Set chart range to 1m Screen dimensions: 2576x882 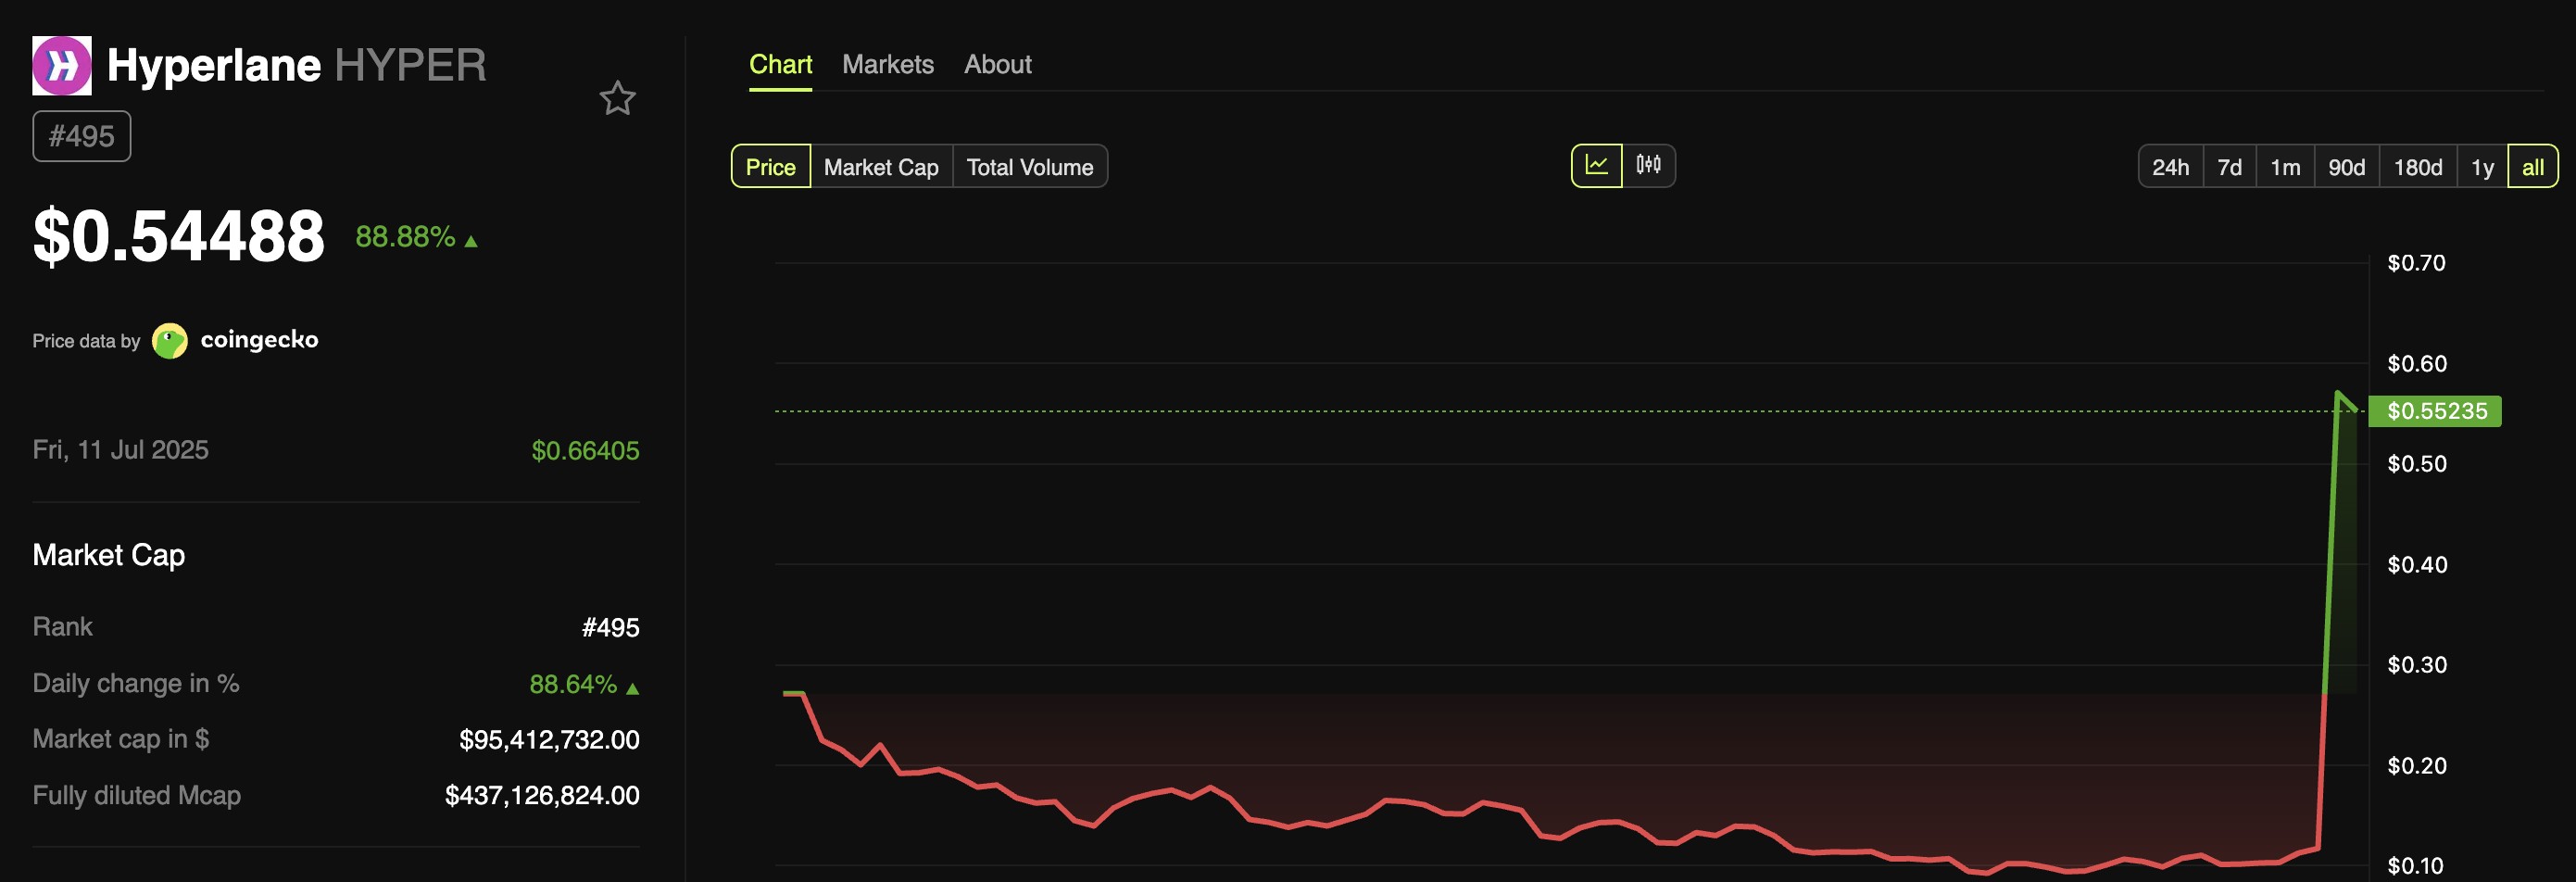tap(2285, 166)
